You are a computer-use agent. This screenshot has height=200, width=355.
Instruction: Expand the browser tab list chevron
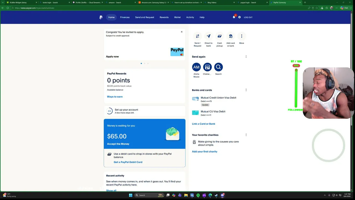3,2
